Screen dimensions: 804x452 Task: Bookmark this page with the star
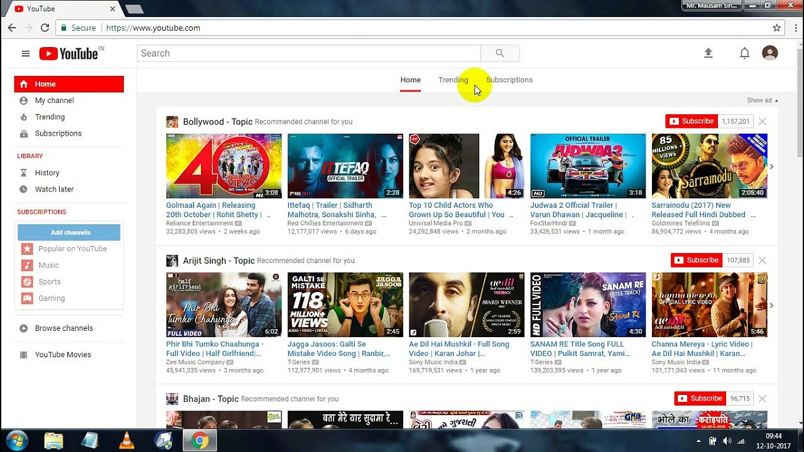point(777,28)
